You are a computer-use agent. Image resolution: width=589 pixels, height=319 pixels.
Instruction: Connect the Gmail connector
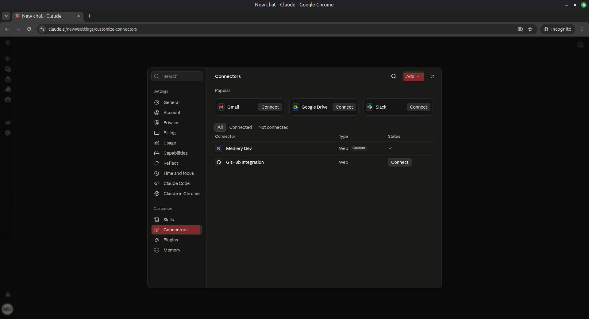tap(270, 107)
